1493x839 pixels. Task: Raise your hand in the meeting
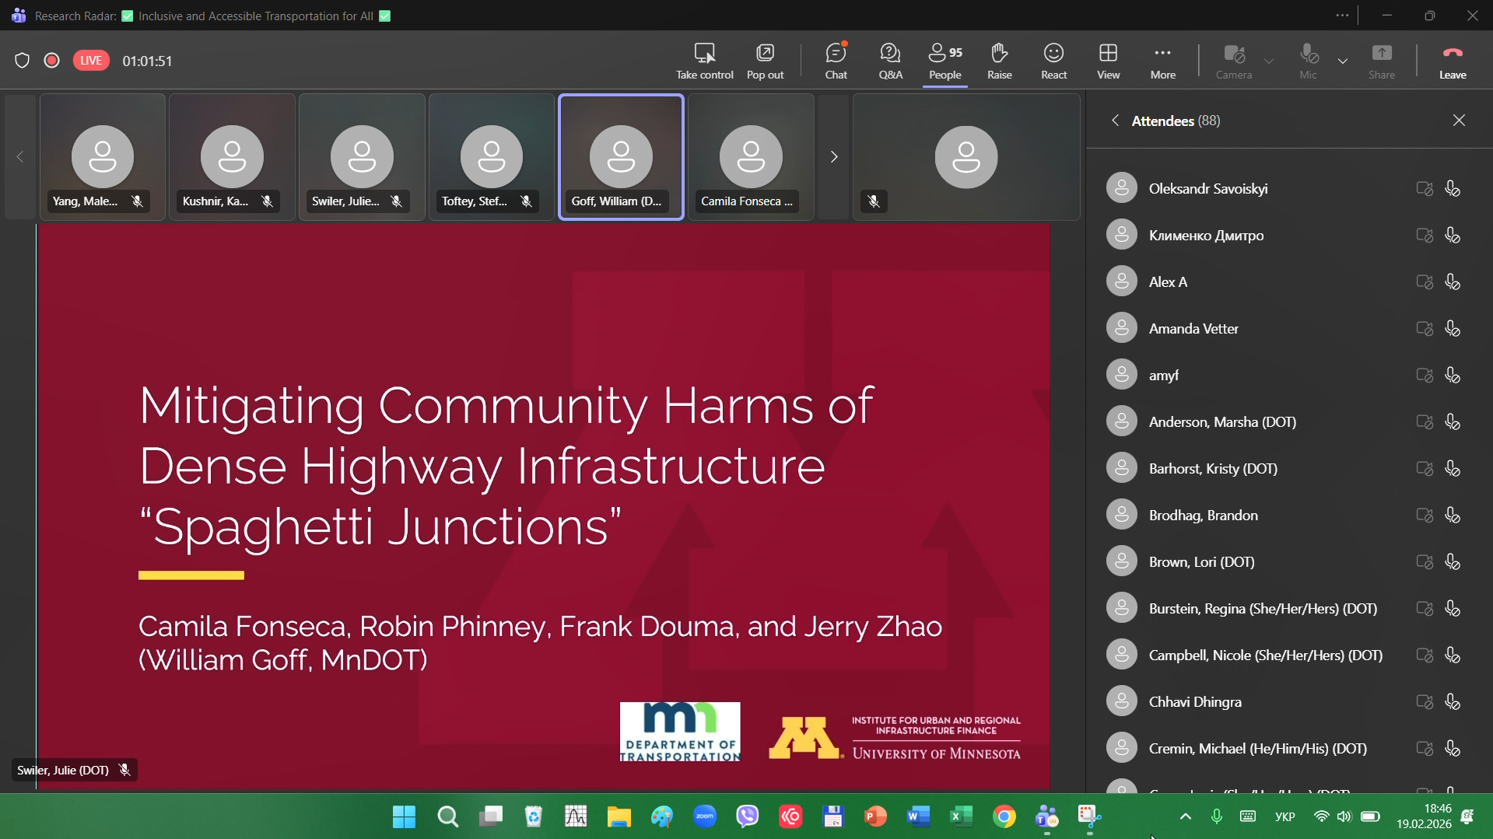point(999,61)
